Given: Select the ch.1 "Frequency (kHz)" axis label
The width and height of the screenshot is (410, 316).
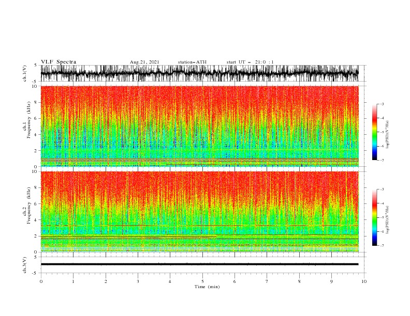Looking at the screenshot, I should click(x=29, y=120).
